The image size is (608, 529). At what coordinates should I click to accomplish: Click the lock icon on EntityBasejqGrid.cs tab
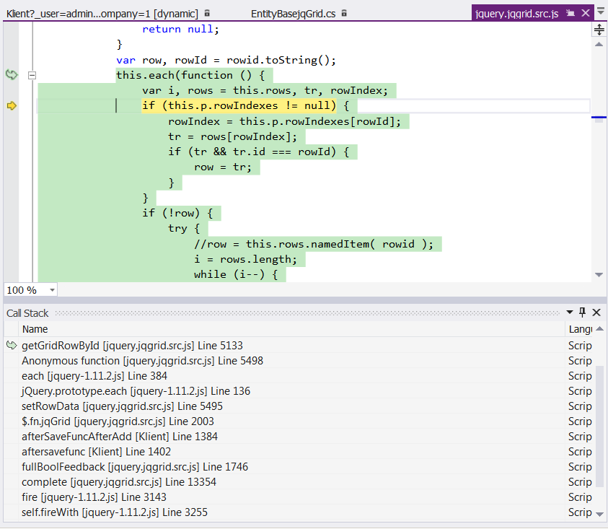[344, 13]
